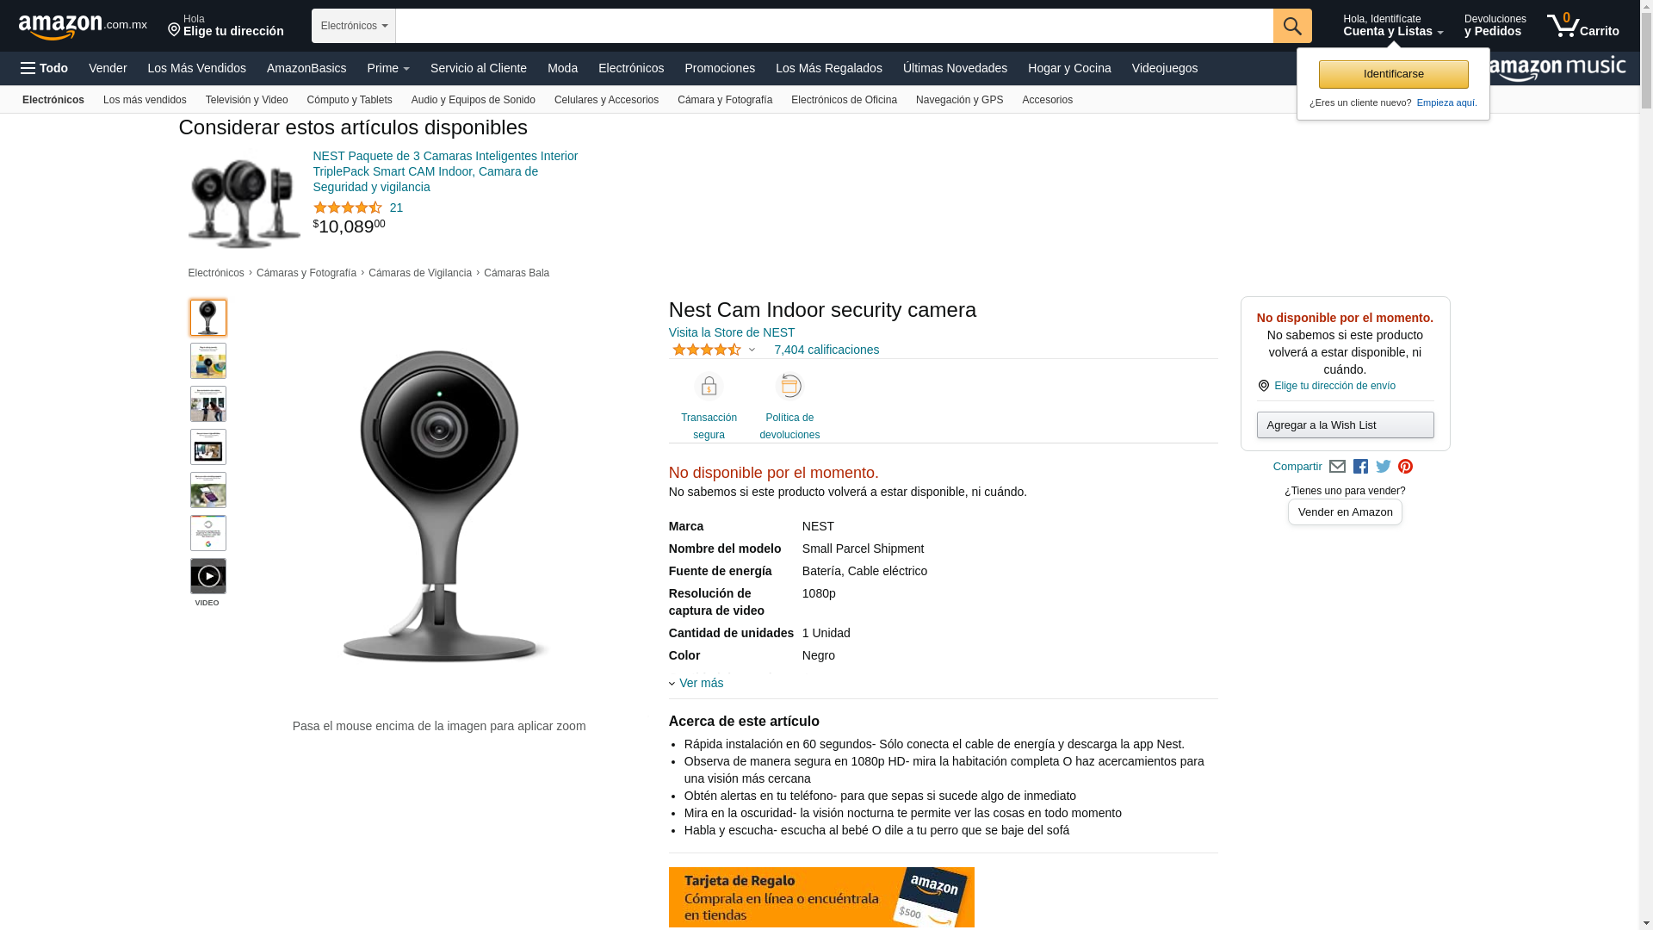Go to the Promociones tab
Screen dimensions: 1653x930
tap(720, 68)
